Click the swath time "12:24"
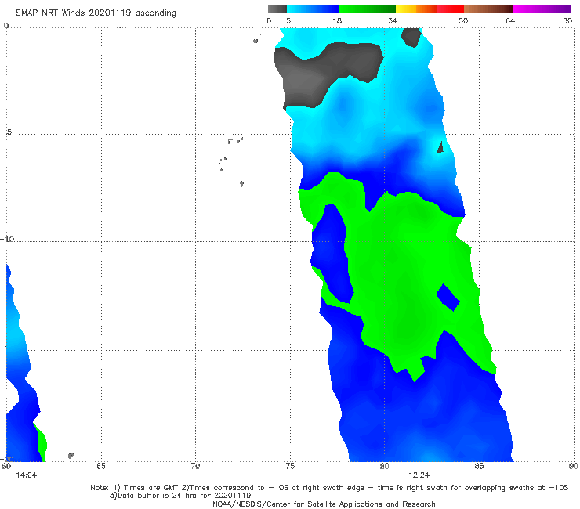580x509 pixels. [419, 475]
